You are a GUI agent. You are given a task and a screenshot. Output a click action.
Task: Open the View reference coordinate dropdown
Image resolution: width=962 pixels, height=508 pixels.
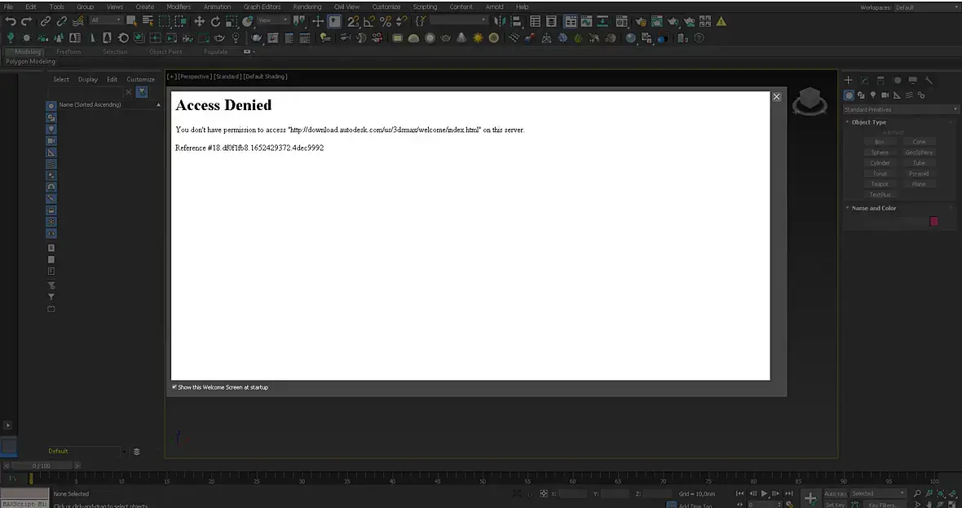pyautogui.click(x=272, y=20)
